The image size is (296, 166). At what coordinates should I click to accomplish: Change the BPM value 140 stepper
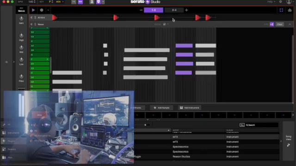(34, 2)
